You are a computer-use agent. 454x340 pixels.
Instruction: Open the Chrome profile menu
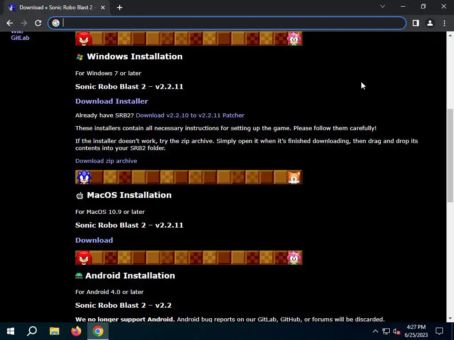point(430,23)
